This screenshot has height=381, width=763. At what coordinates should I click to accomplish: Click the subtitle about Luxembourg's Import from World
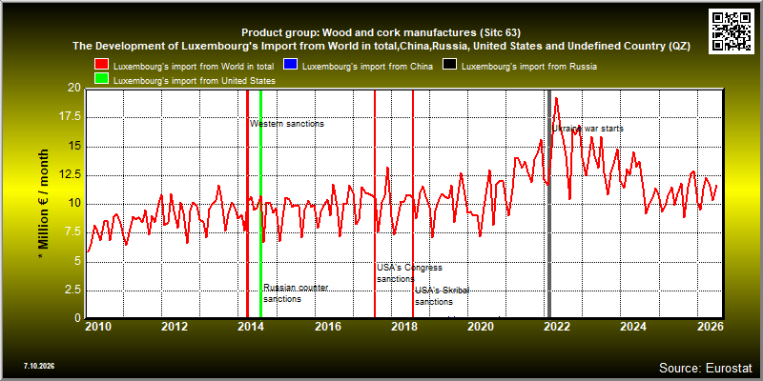381,46
